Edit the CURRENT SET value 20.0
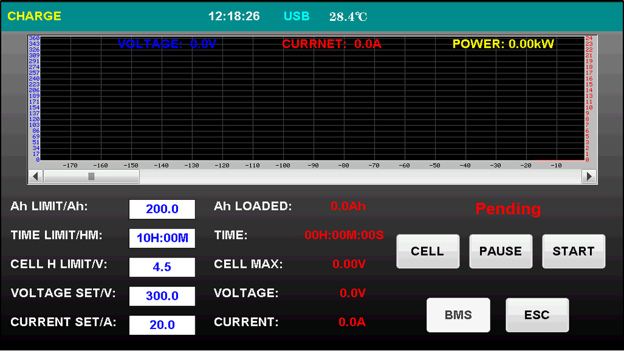This screenshot has height=351, width=624. [162, 325]
